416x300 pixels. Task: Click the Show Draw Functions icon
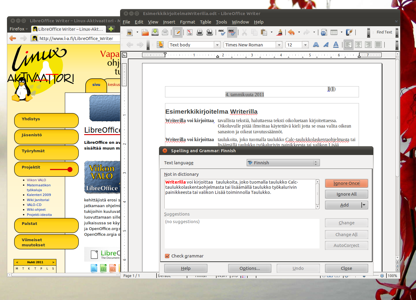(349, 32)
